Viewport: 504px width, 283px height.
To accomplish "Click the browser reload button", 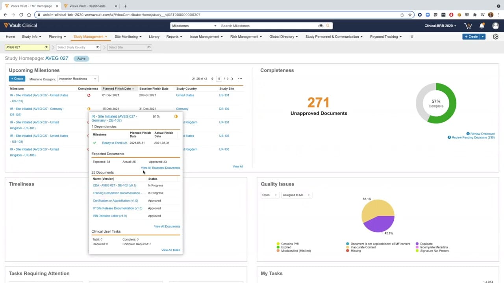I will tap(21, 15).
